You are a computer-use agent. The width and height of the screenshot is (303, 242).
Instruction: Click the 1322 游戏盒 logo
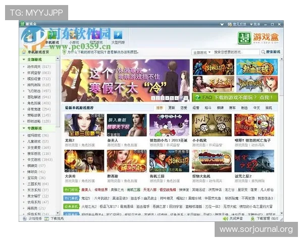[x=258, y=38]
